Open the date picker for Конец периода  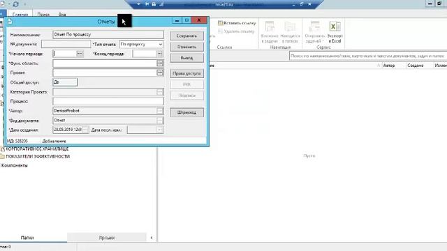click(x=160, y=54)
